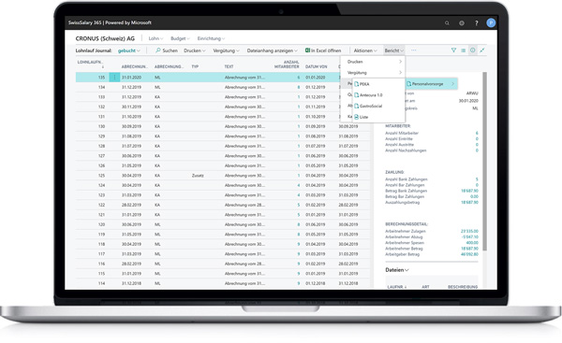Click Anzahl Mitarbeiter value 6 in FactBox
This screenshot has width=562, height=343.
tap(477, 133)
